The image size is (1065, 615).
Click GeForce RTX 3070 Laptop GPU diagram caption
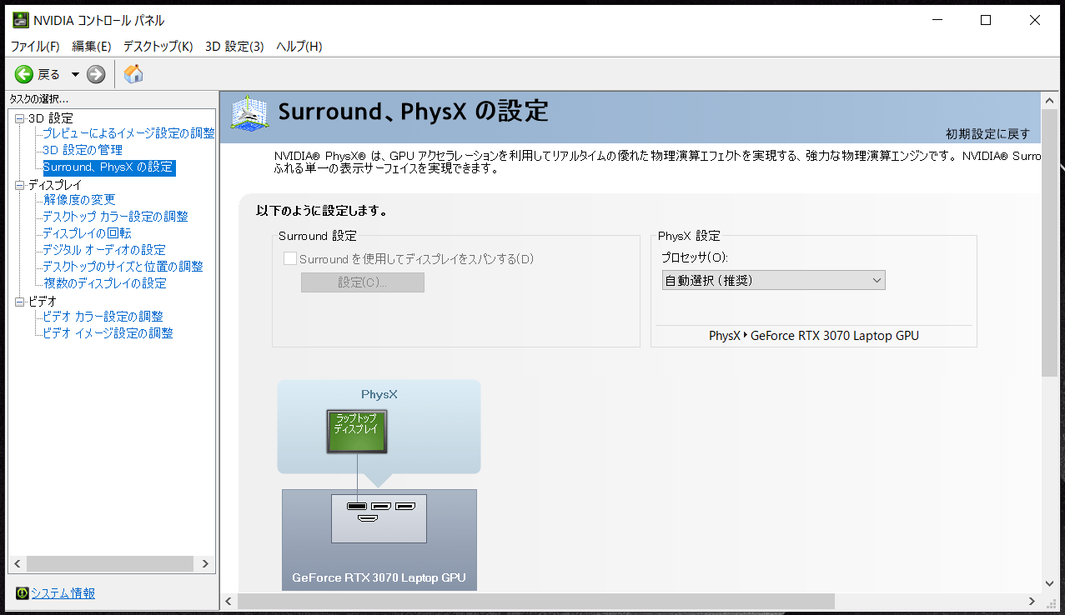pyautogui.click(x=379, y=577)
